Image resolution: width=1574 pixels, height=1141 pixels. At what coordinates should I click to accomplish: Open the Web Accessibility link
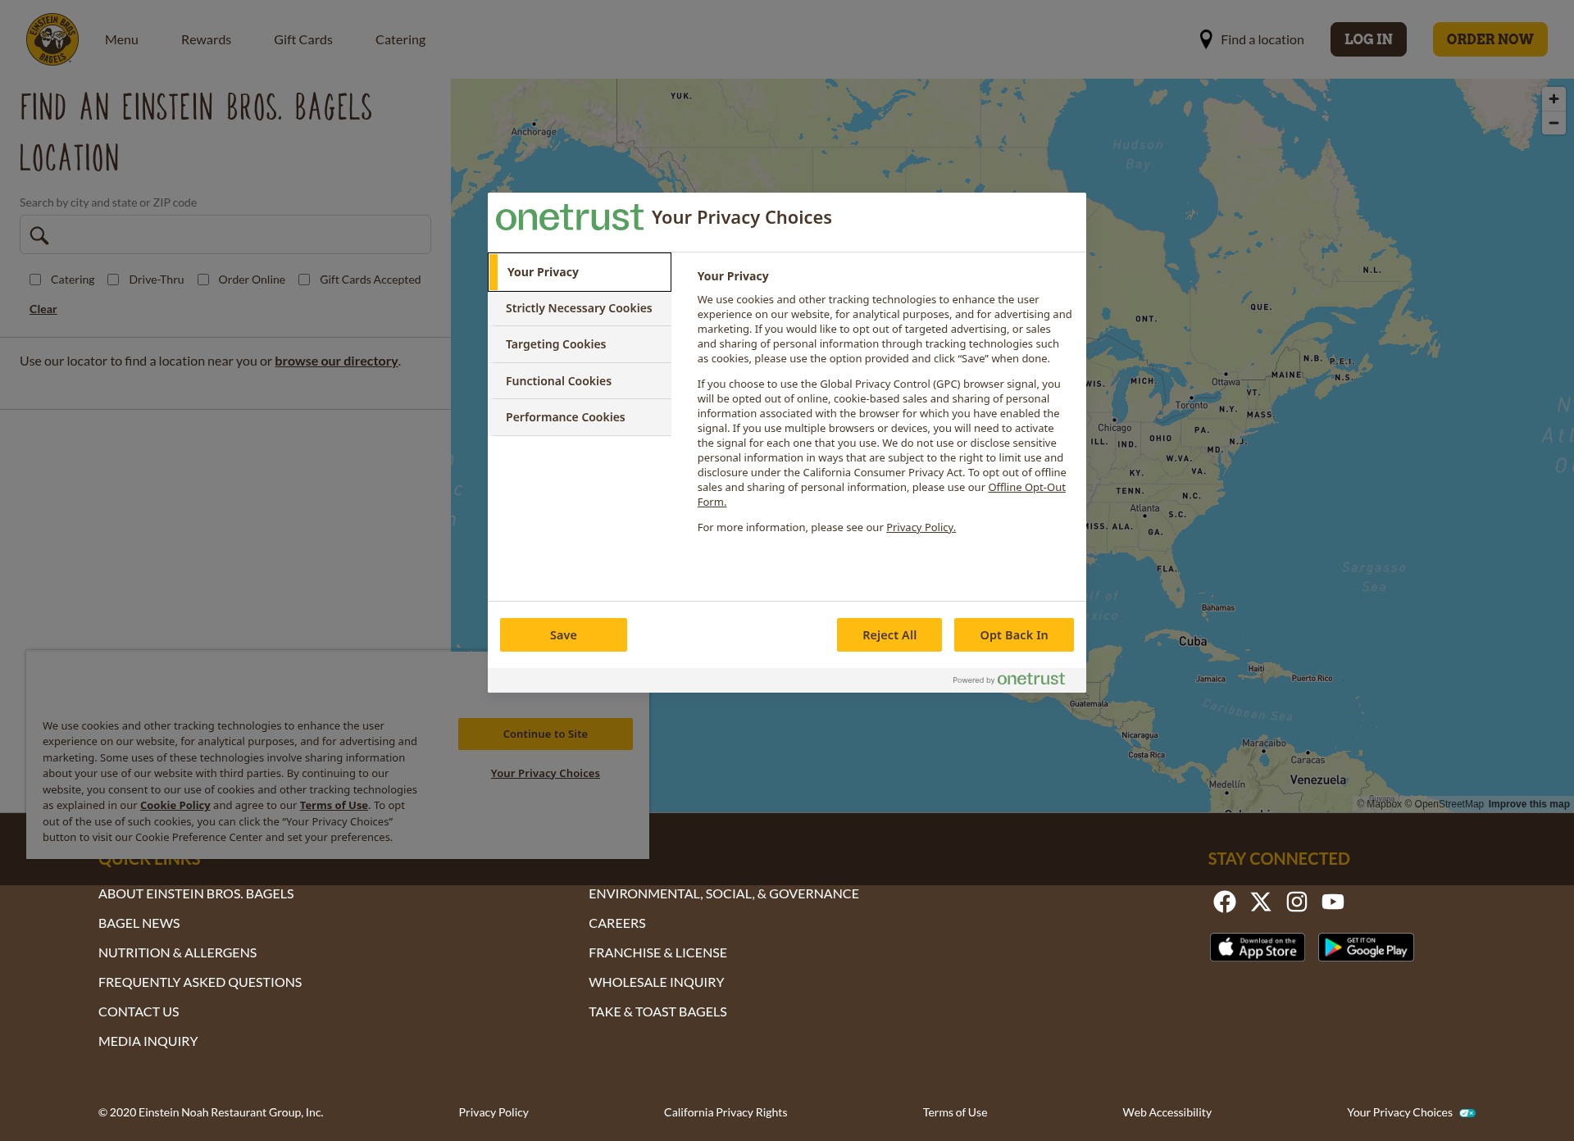1167,1112
